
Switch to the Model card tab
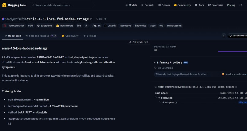point(13,36)
